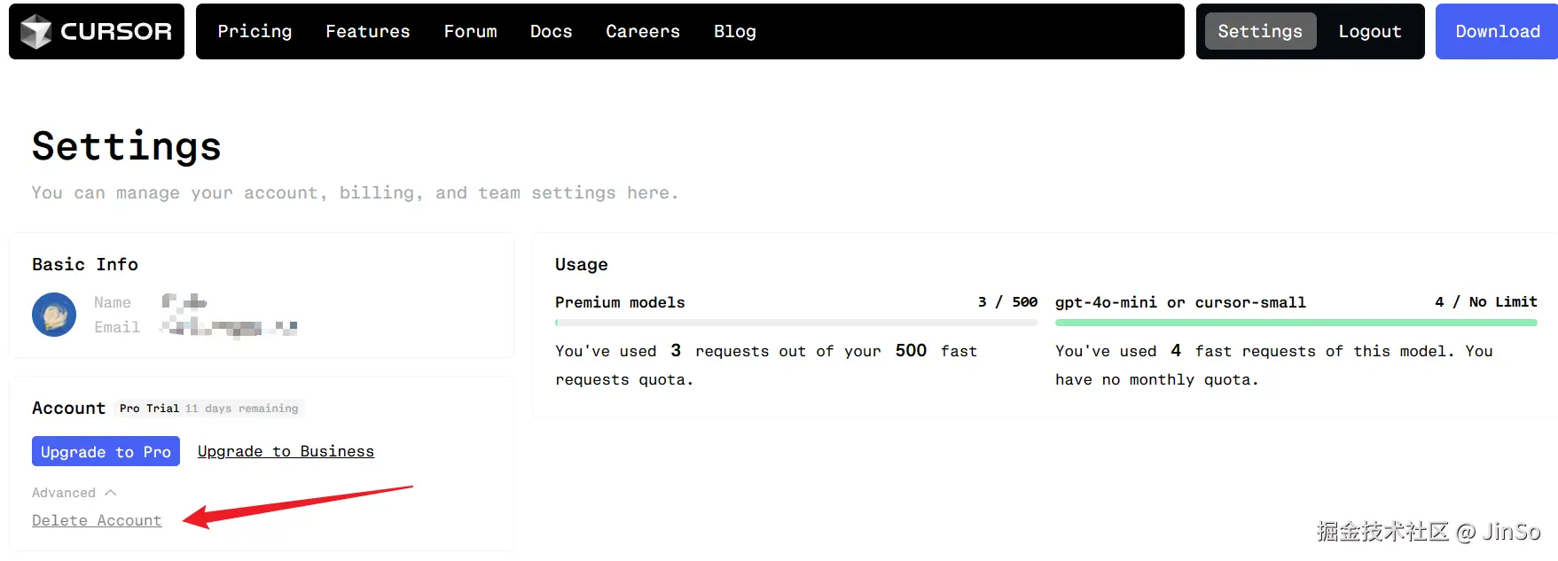Image resolution: width=1558 pixels, height=561 pixels.
Task: Click the gpt-4o-mini usage progress bar
Action: [x=1296, y=323]
